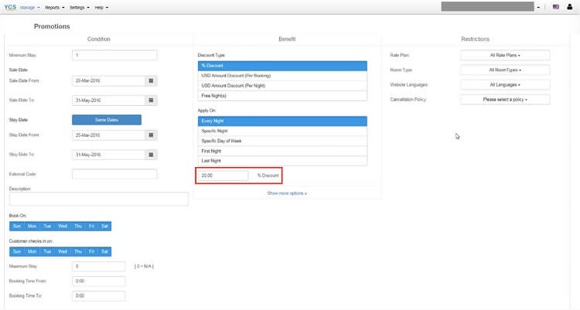Open the Cancellation Policy dropdown

[x=505, y=100]
